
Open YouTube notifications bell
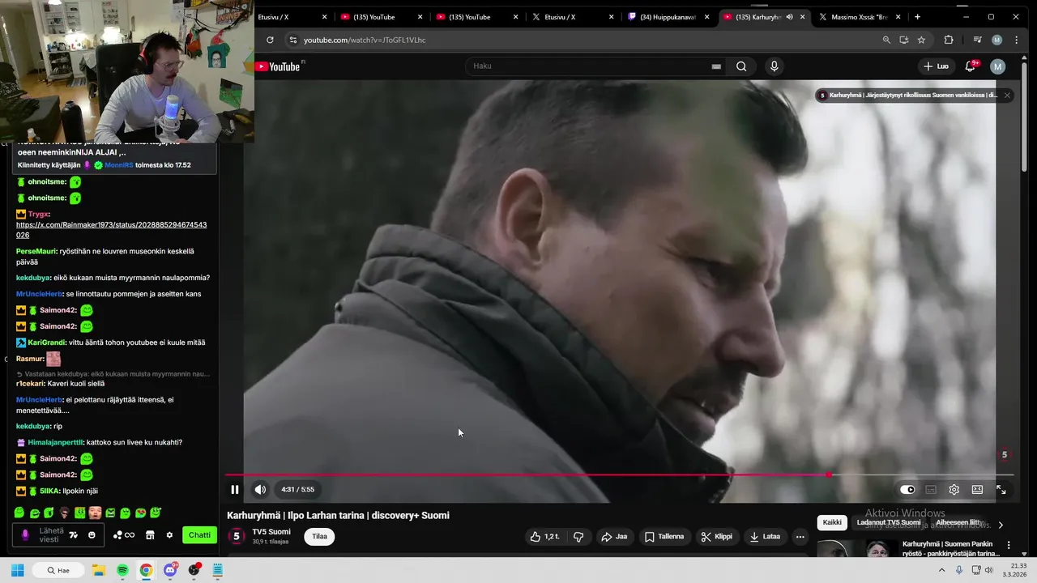pyautogui.click(x=971, y=66)
